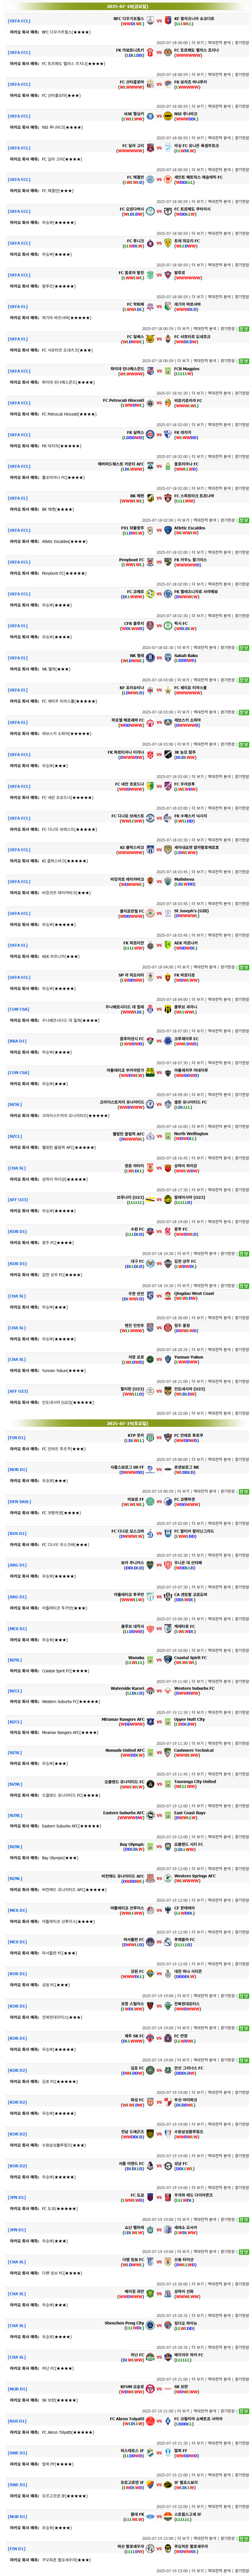Select the Western Springs AFC team name
Image resolution: width=252 pixels, height=2576 pixels.
pos(195,1876)
